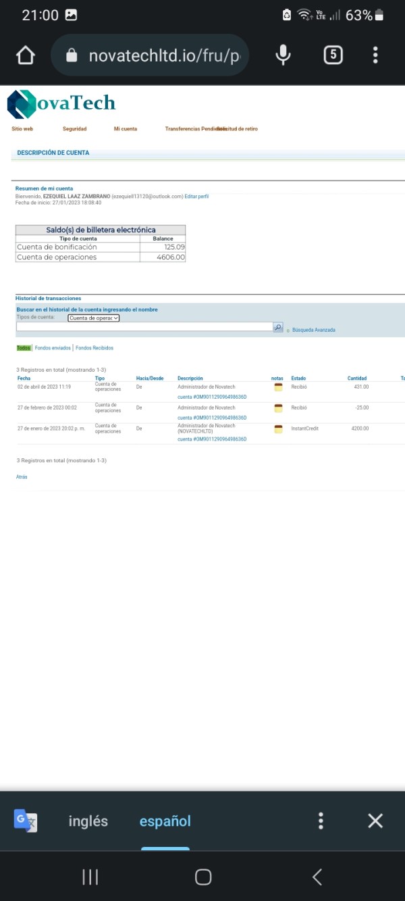Tap the Google Translate icon
Image resolution: width=405 pixels, height=901 pixels.
(26, 821)
